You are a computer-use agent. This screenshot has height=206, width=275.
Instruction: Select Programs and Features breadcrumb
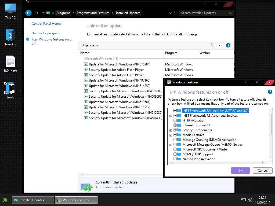(x=93, y=13)
